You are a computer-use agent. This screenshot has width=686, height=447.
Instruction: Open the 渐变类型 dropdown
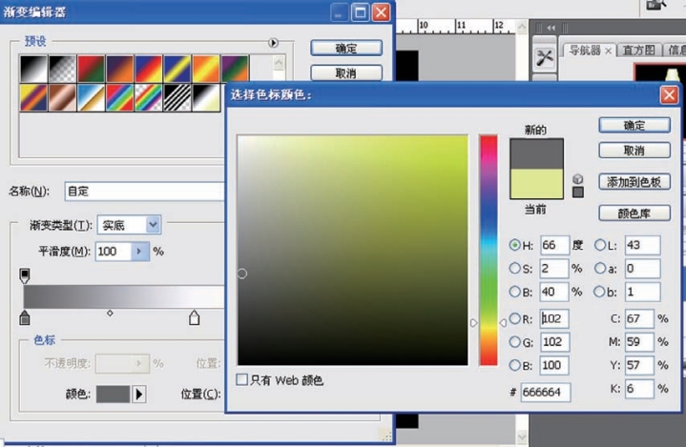click(153, 225)
